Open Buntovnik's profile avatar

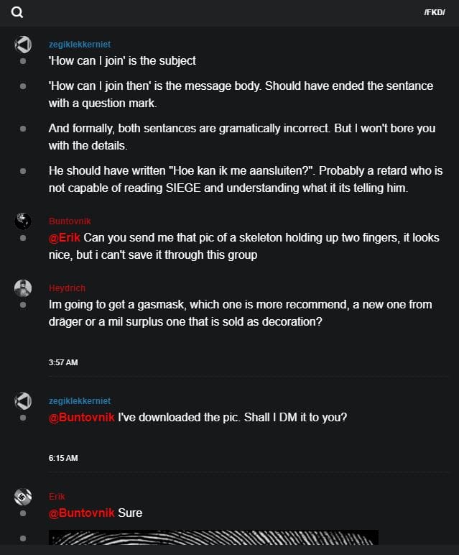point(23,221)
